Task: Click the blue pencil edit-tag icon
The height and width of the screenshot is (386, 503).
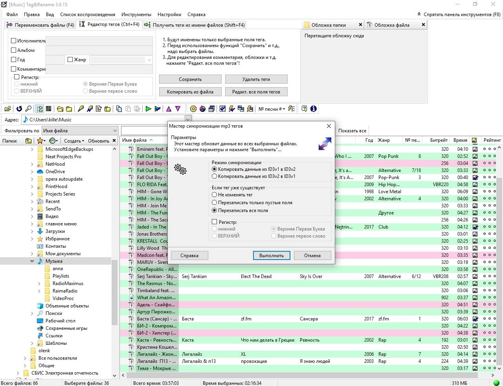Action: coord(90,109)
